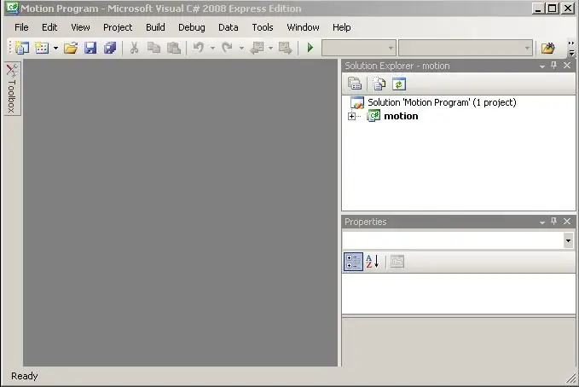
Task: Toggle auto-hide pin on Properties panel
Action: point(553,221)
